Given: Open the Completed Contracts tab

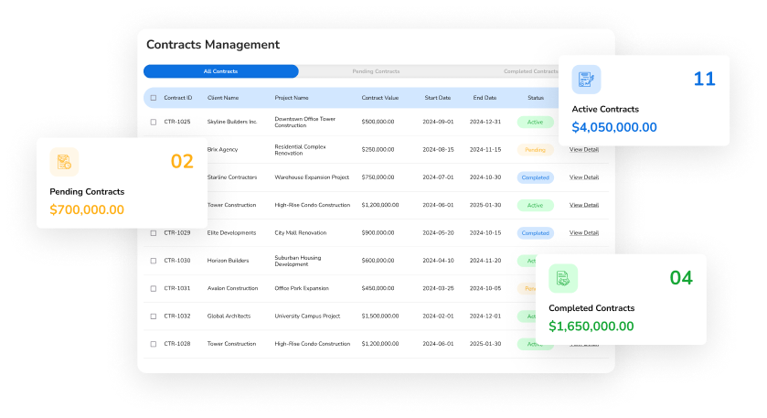Looking at the screenshot, I should (530, 71).
